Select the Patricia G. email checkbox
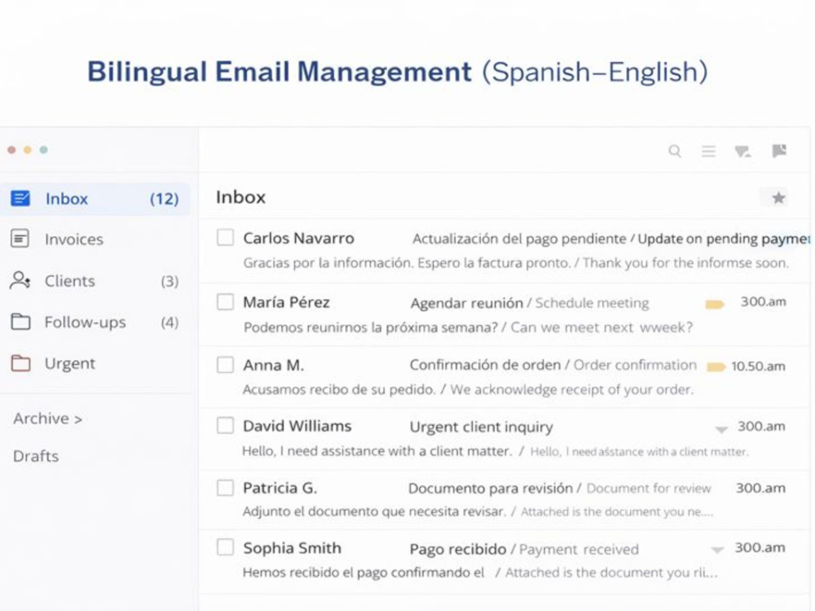The image size is (815, 611). (x=225, y=488)
